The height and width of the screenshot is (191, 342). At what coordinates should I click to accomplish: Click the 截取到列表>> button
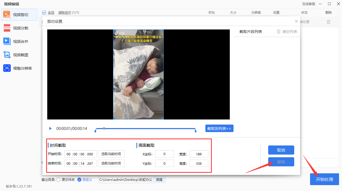(x=219, y=129)
